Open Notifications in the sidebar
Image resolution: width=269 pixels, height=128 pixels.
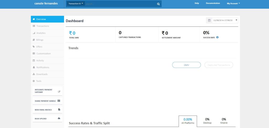pos(48,67)
